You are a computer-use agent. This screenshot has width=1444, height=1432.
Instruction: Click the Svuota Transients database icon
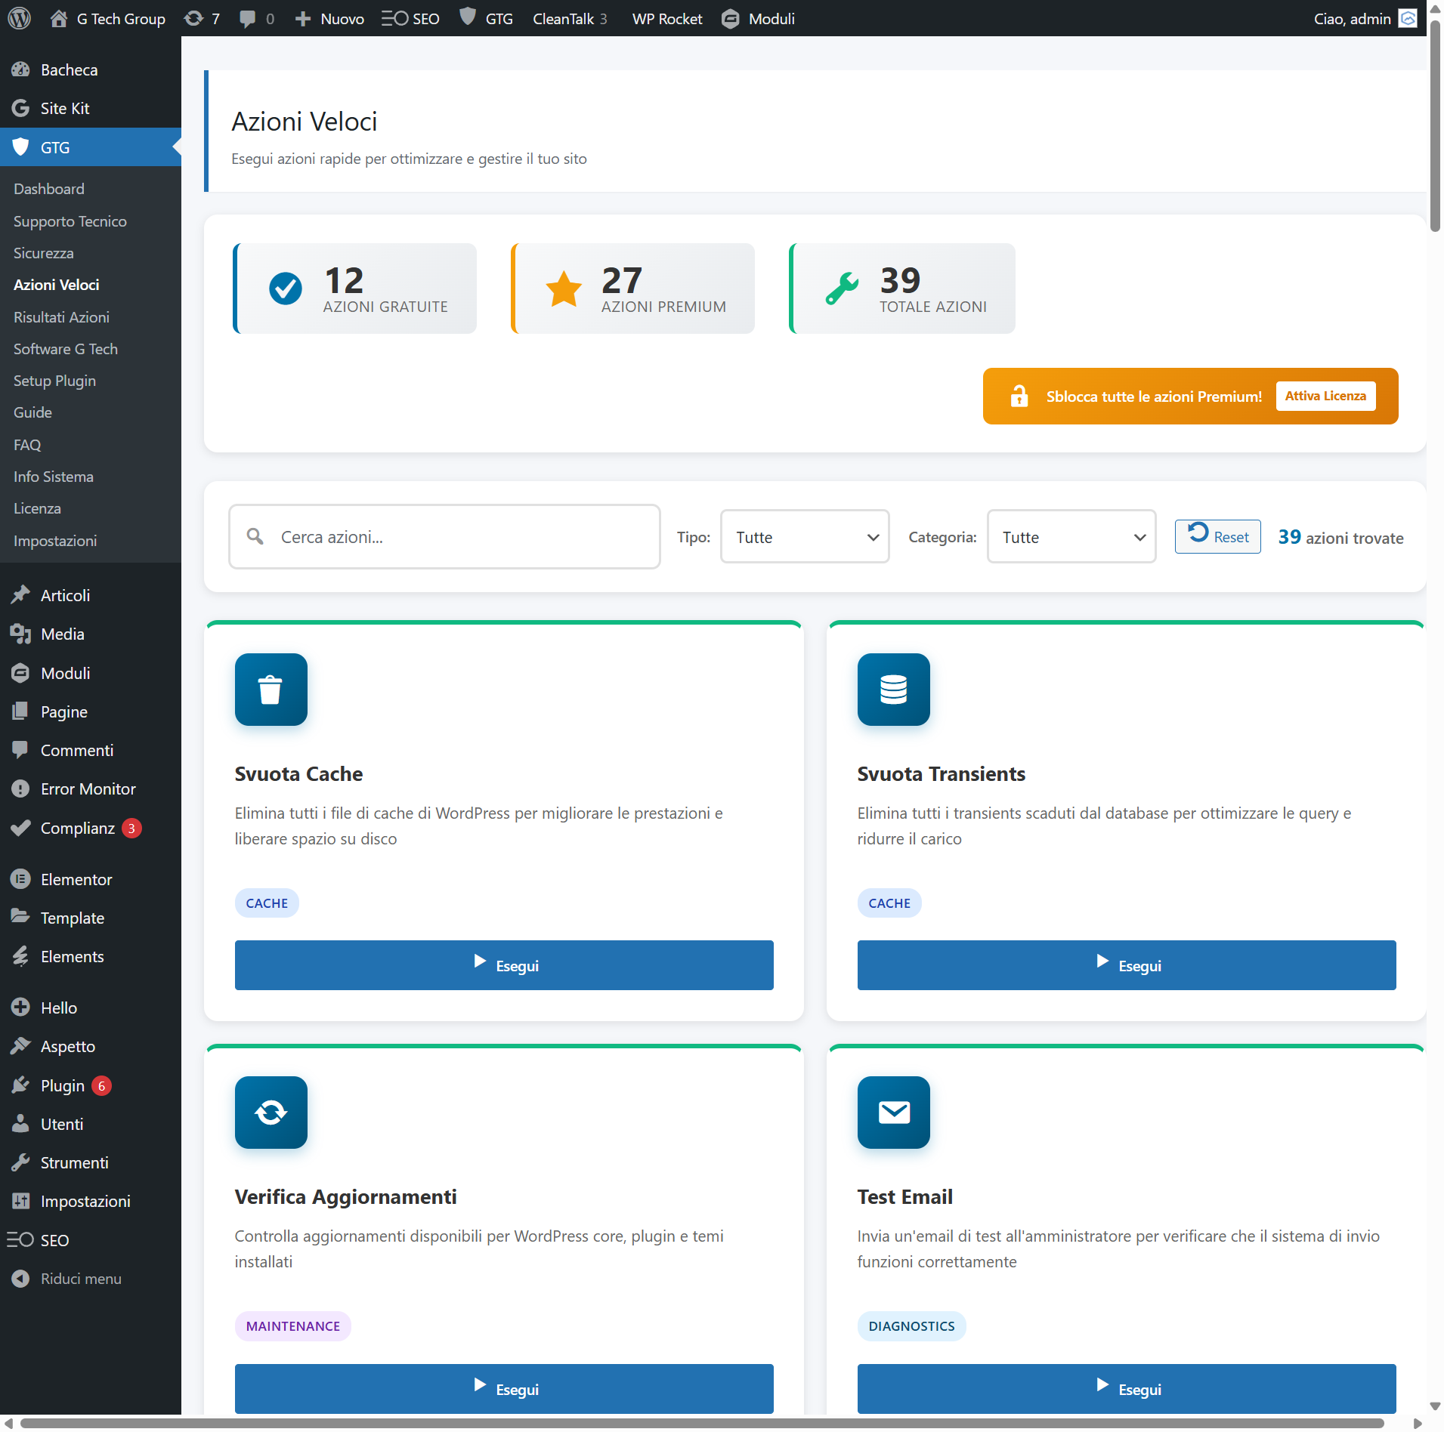coord(893,690)
